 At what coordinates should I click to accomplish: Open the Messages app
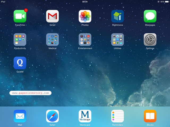coord(150,16)
